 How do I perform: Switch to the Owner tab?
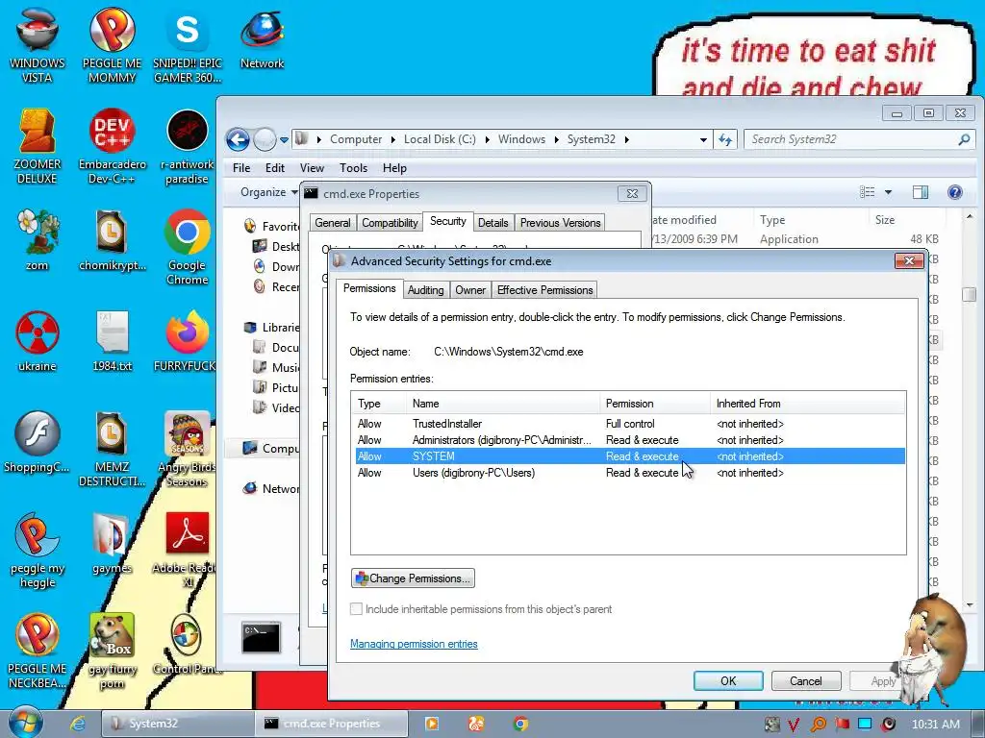coord(469,290)
